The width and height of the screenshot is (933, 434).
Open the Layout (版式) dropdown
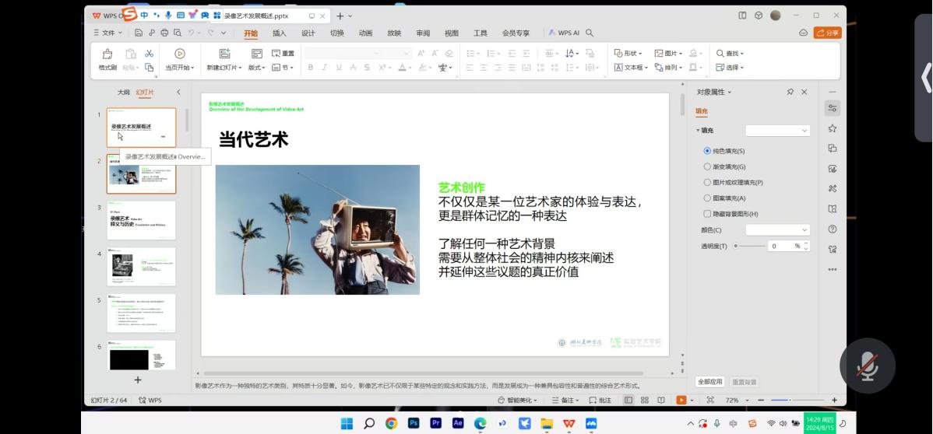(x=256, y=68)
